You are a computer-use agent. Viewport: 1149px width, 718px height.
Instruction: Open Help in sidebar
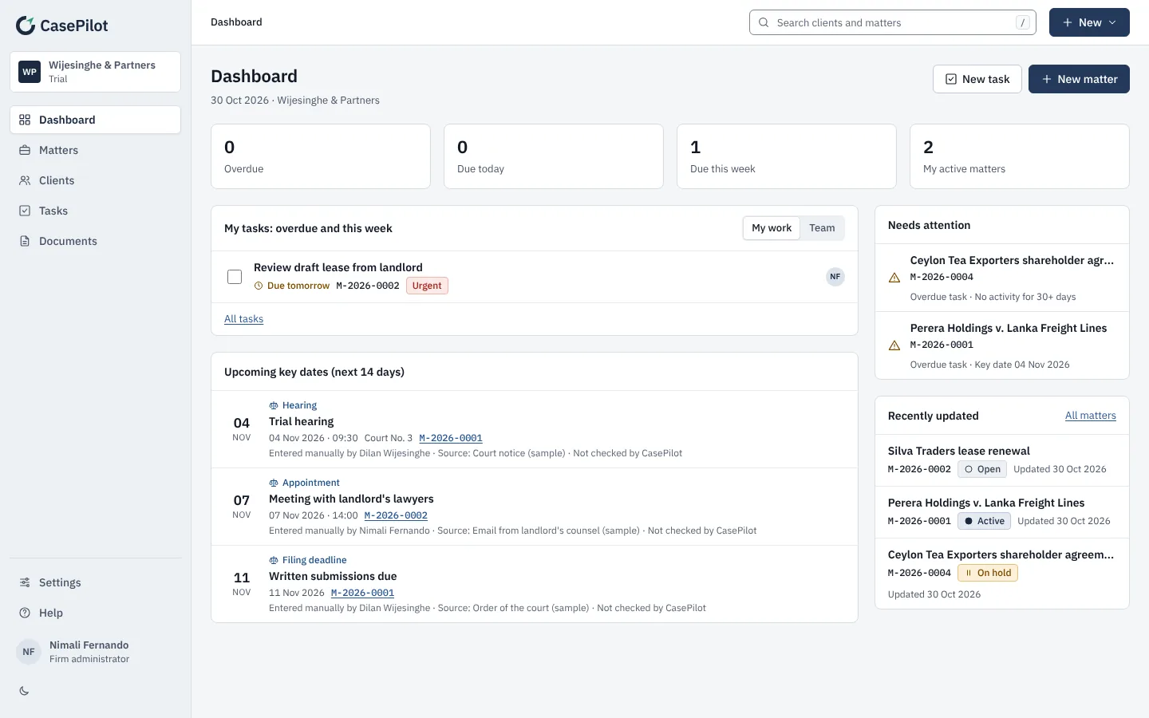[95, 613]
